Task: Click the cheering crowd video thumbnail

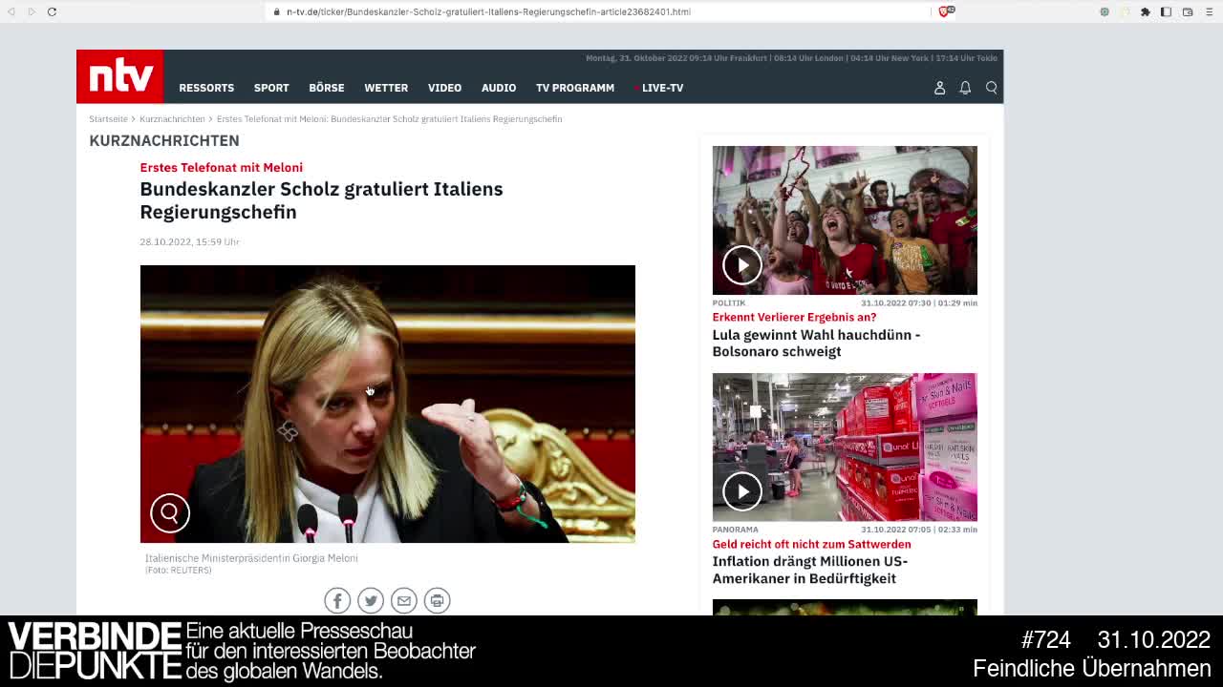Action: pos(845,220)
